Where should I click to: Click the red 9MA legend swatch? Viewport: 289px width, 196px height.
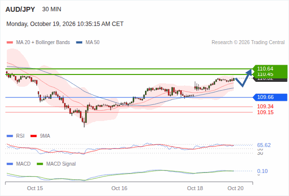tap(33, 136)
